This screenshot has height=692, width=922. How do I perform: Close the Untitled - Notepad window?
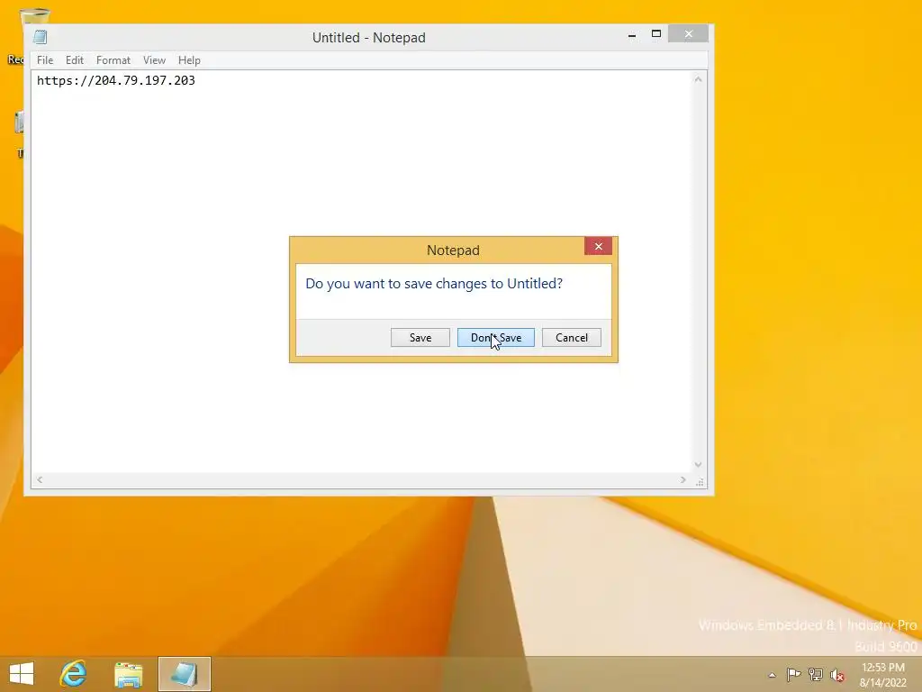(688, 34)
